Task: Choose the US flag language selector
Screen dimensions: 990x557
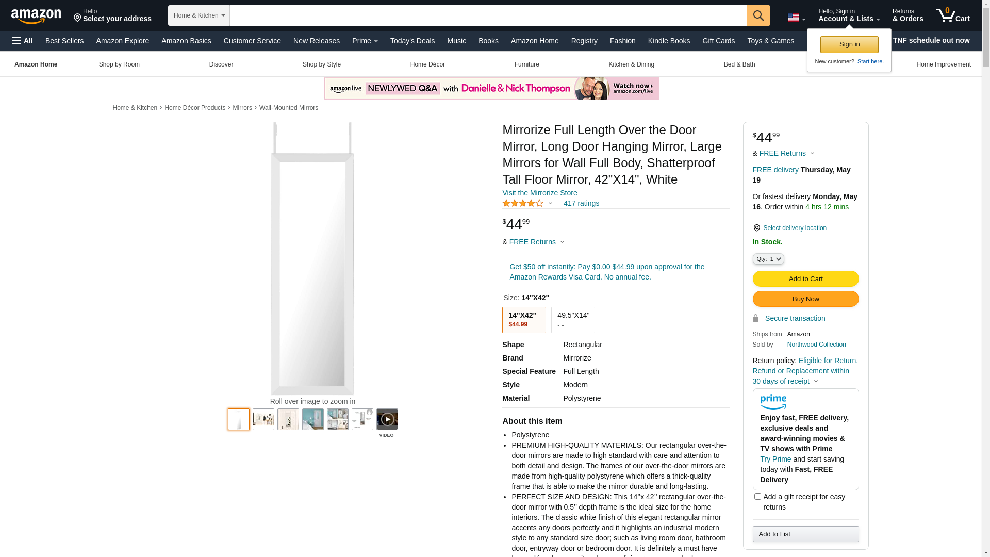Action: 796,18
